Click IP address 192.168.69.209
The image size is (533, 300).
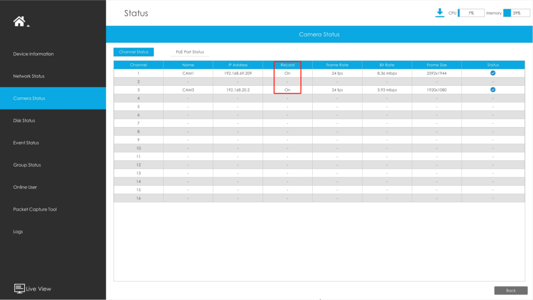[238, 73]
